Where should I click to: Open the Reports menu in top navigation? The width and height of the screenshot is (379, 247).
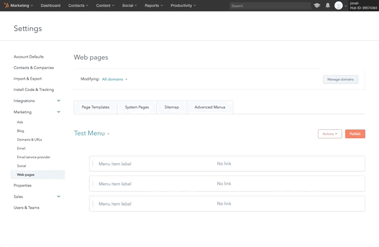pyautogui.click(x=153, y=5)
